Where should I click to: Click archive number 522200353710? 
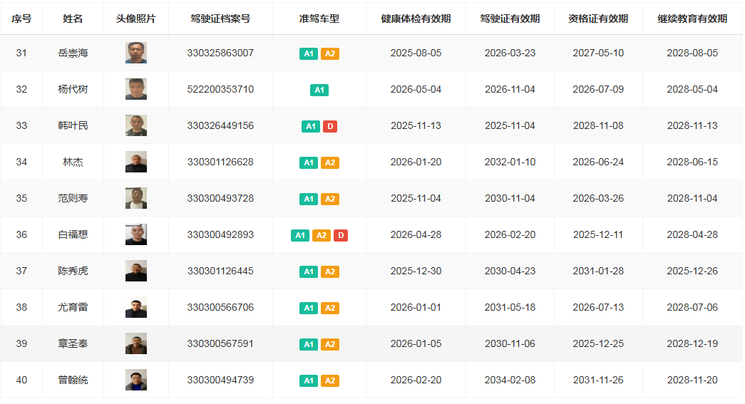coord(220,89)
